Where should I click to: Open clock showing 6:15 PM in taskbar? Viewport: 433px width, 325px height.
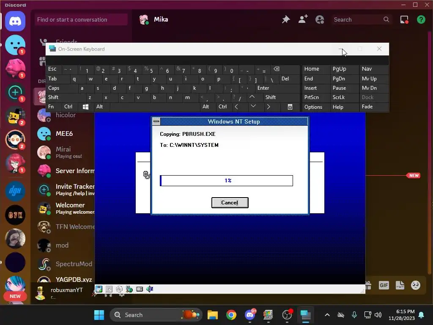[402, 315]
